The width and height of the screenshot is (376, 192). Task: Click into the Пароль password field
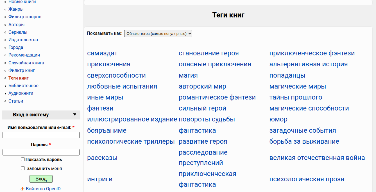[x=41, y=152]
